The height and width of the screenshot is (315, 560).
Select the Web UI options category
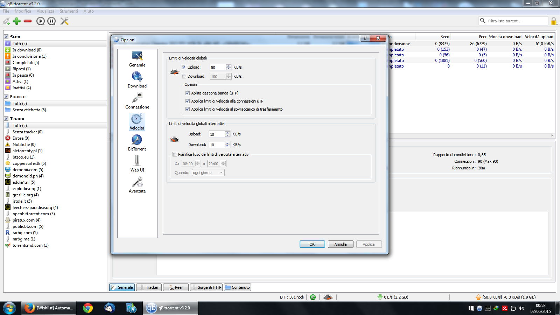pyautogui.click(x=137, y=164)
